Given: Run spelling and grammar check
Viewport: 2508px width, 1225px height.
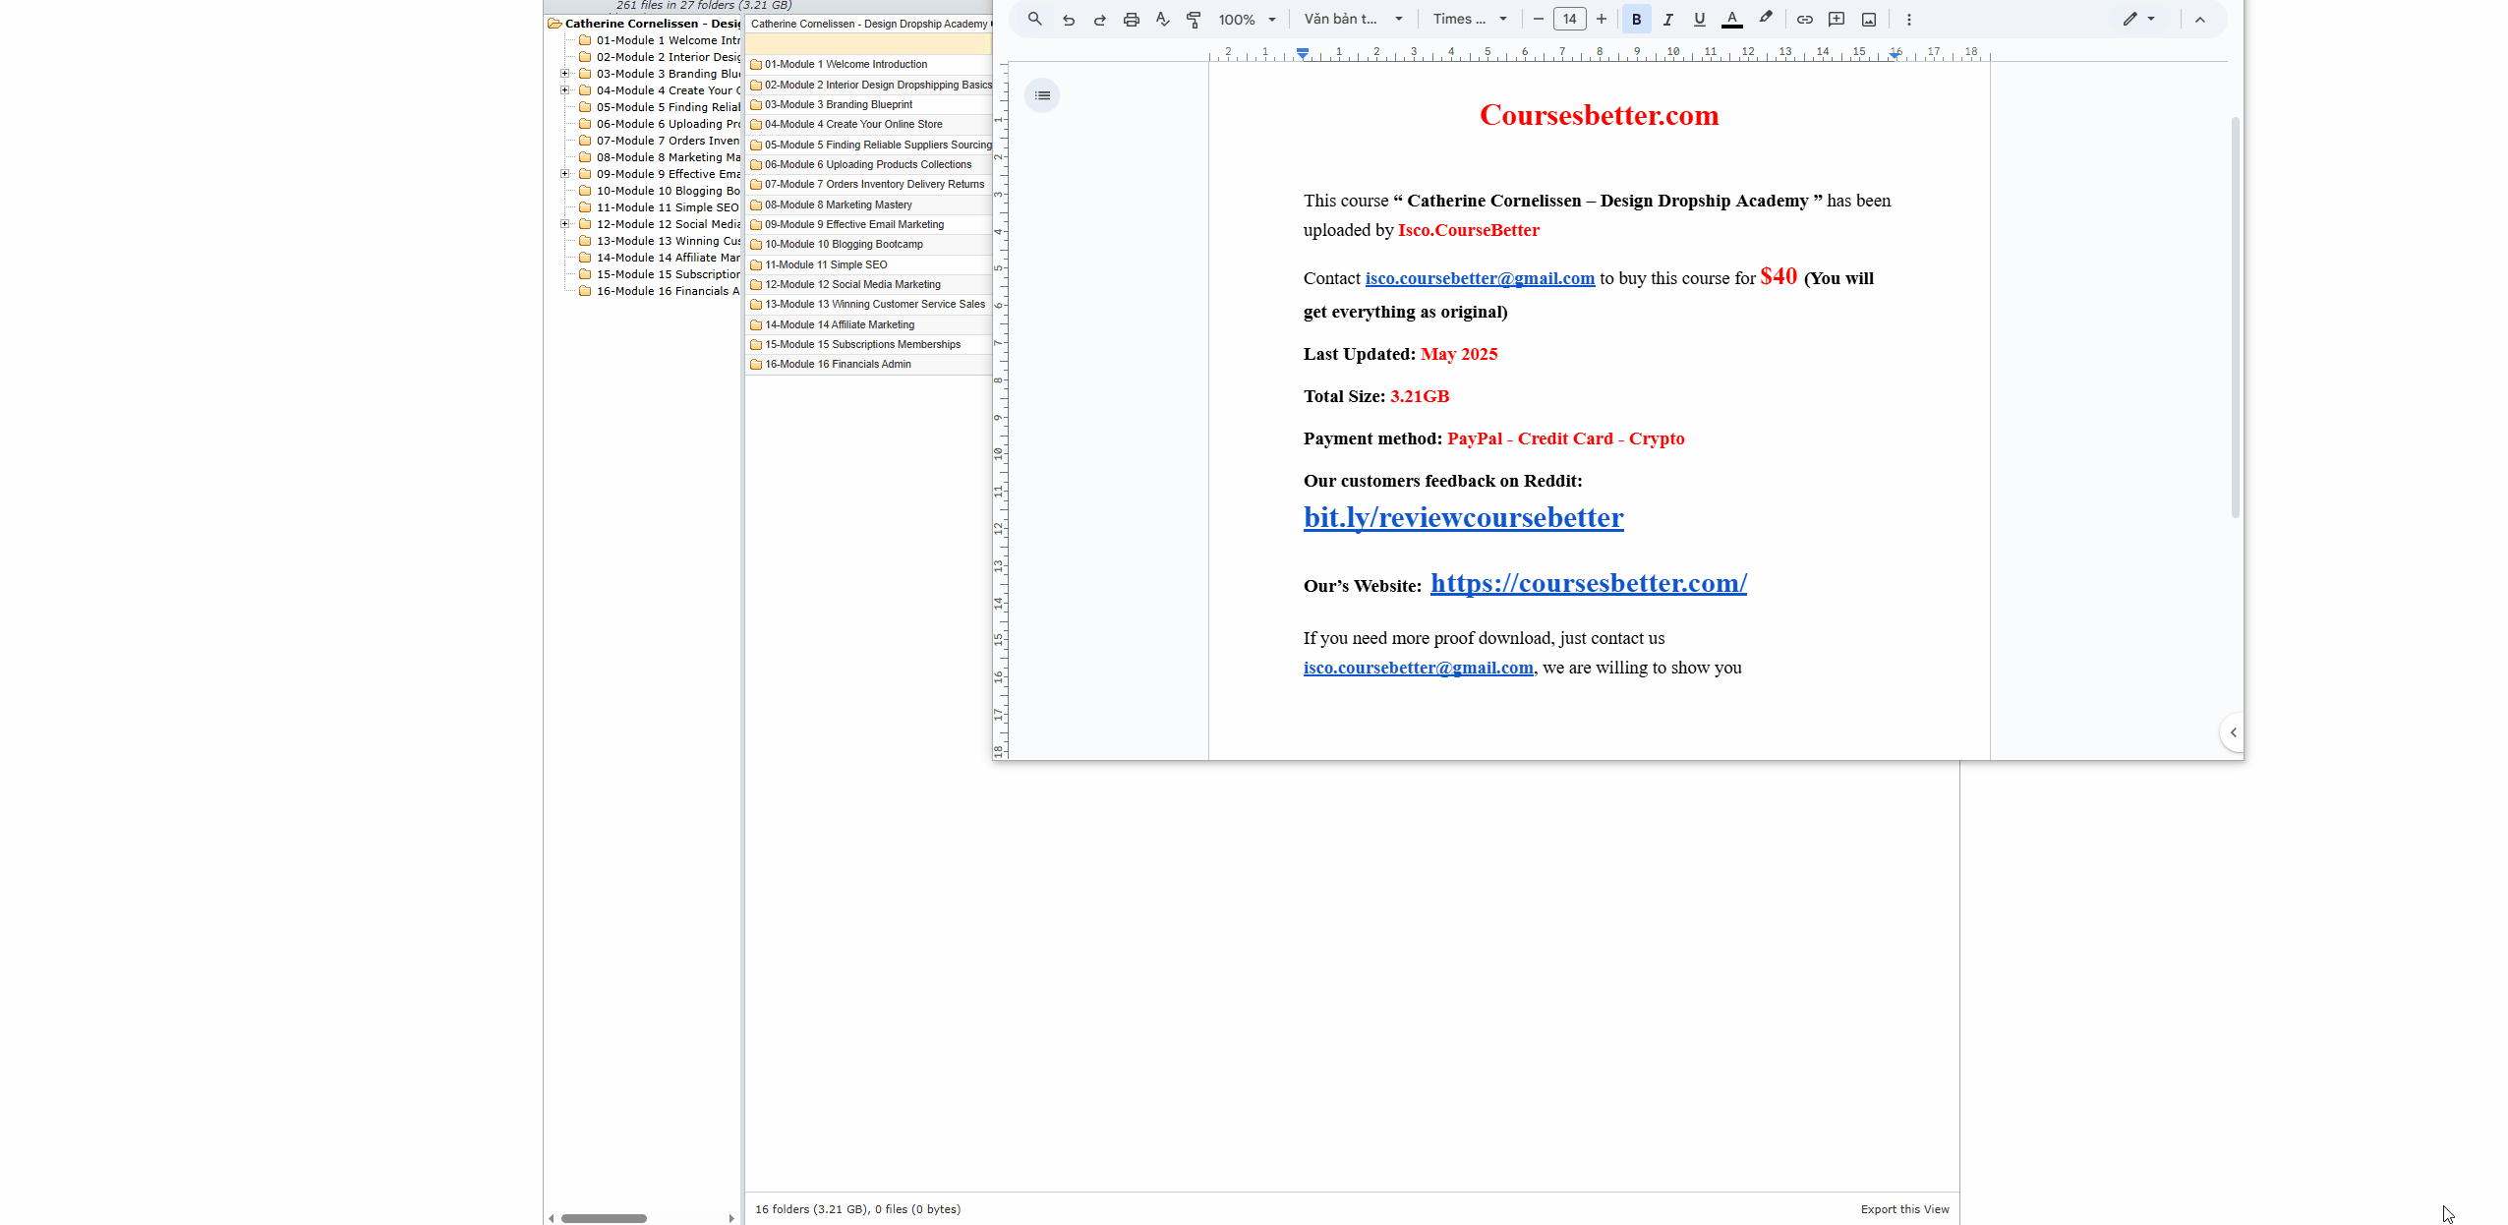Looking at the screenshot, I should (1162, 19).
